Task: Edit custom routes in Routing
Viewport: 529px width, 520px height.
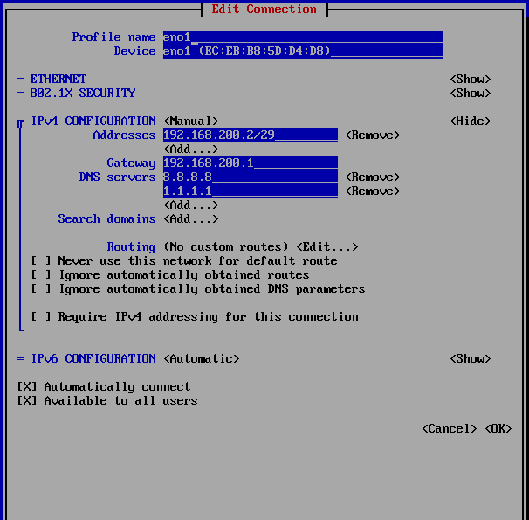Action: (327, 246)
